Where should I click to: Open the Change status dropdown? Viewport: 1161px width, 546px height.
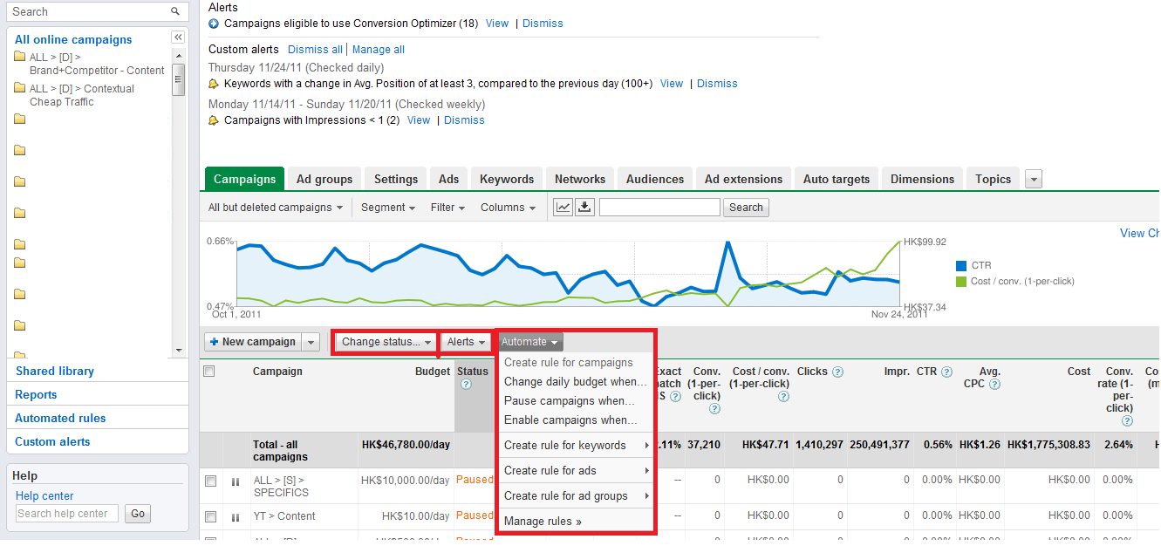coord(386,342)
